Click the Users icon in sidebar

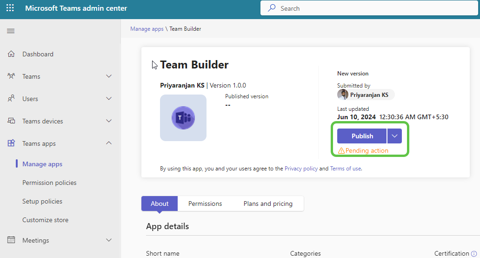point(11,98)
